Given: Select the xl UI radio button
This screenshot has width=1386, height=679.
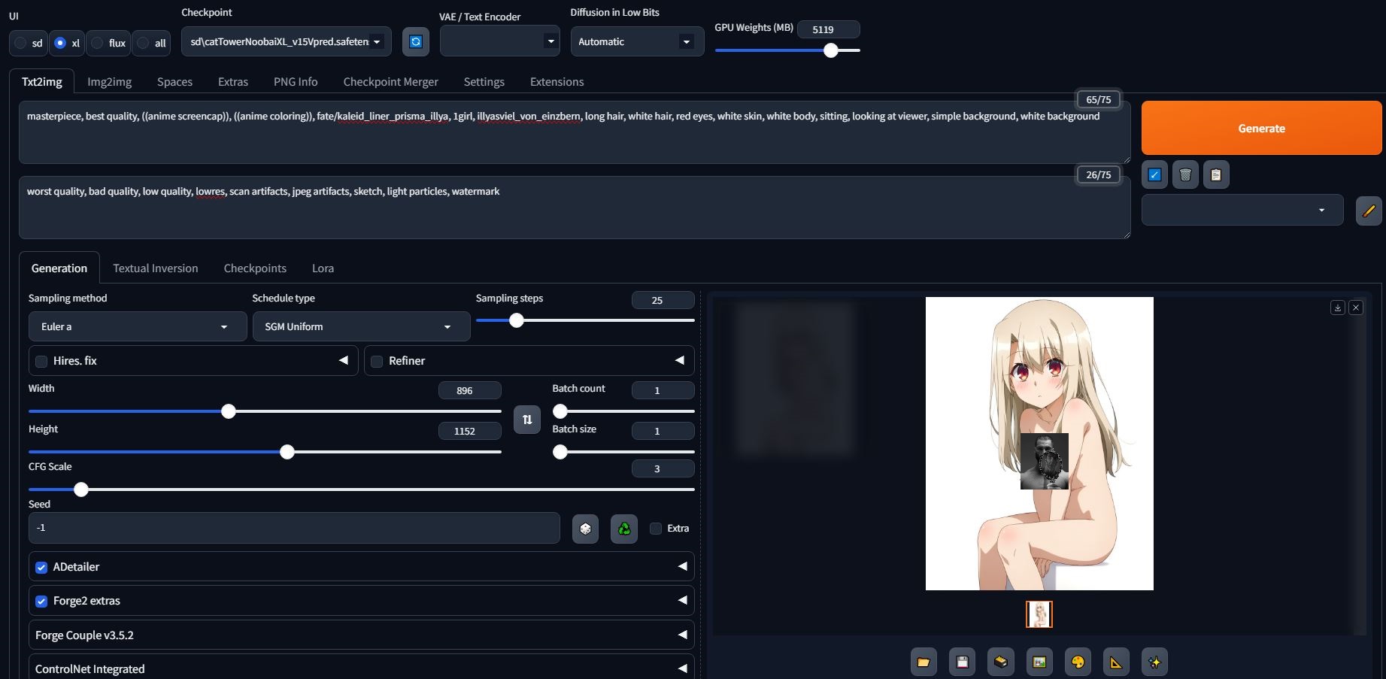Looking at the screenshot, I should [x=60, y=43].
